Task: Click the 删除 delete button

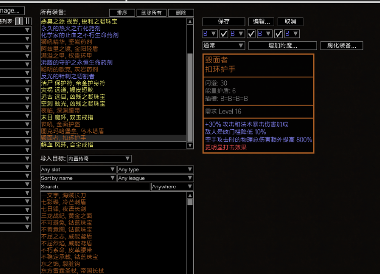Action: 181,13
